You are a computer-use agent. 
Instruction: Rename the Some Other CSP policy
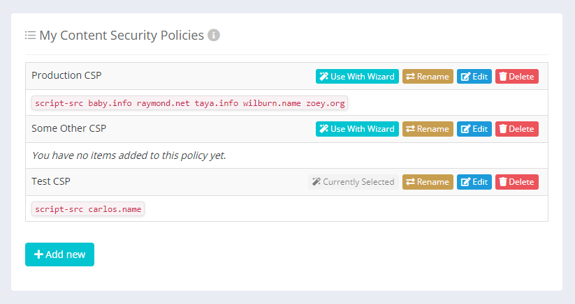point(428,129)
